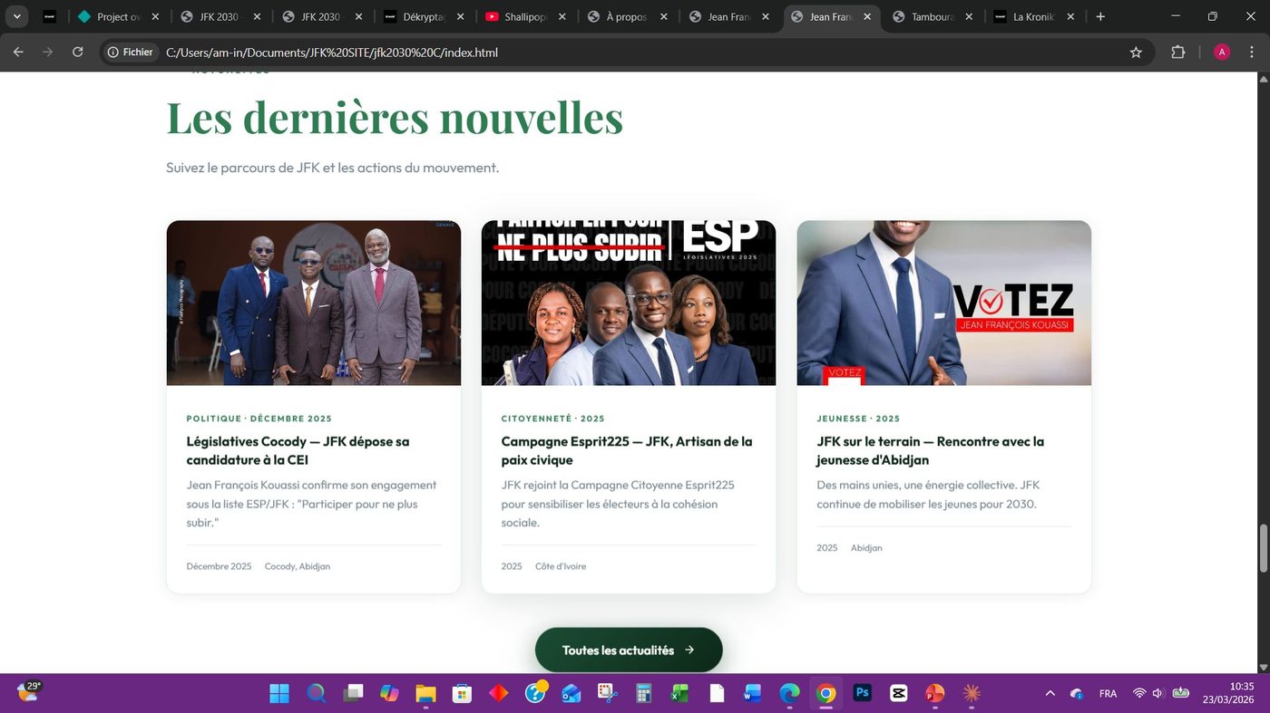Launch CapCut from the taskbar

[x=898, y=693]
